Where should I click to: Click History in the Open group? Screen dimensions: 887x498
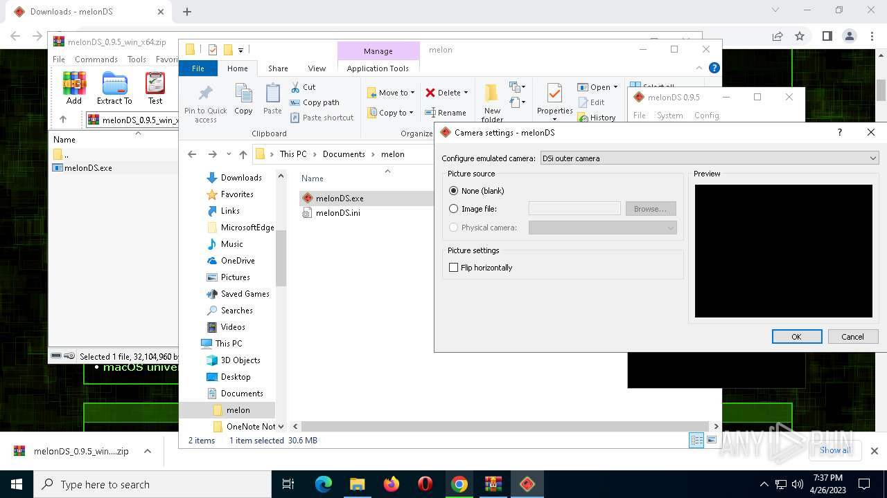(x=597, y=118)
